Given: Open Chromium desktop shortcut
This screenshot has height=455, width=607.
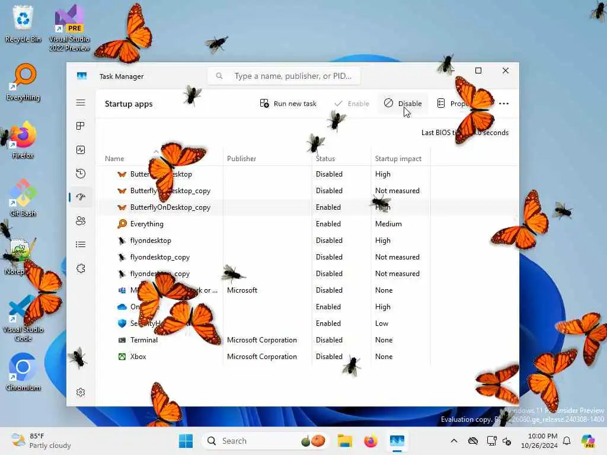Looking at the screenshot, I should (x=23, y=372).
